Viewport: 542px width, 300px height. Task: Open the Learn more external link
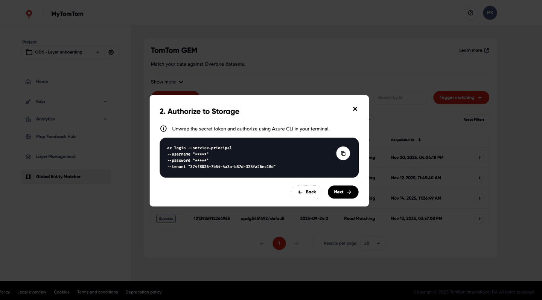[473, 50]
